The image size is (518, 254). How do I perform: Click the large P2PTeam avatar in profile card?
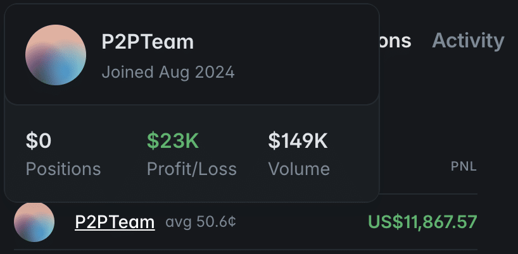click(x=56, y=56)
